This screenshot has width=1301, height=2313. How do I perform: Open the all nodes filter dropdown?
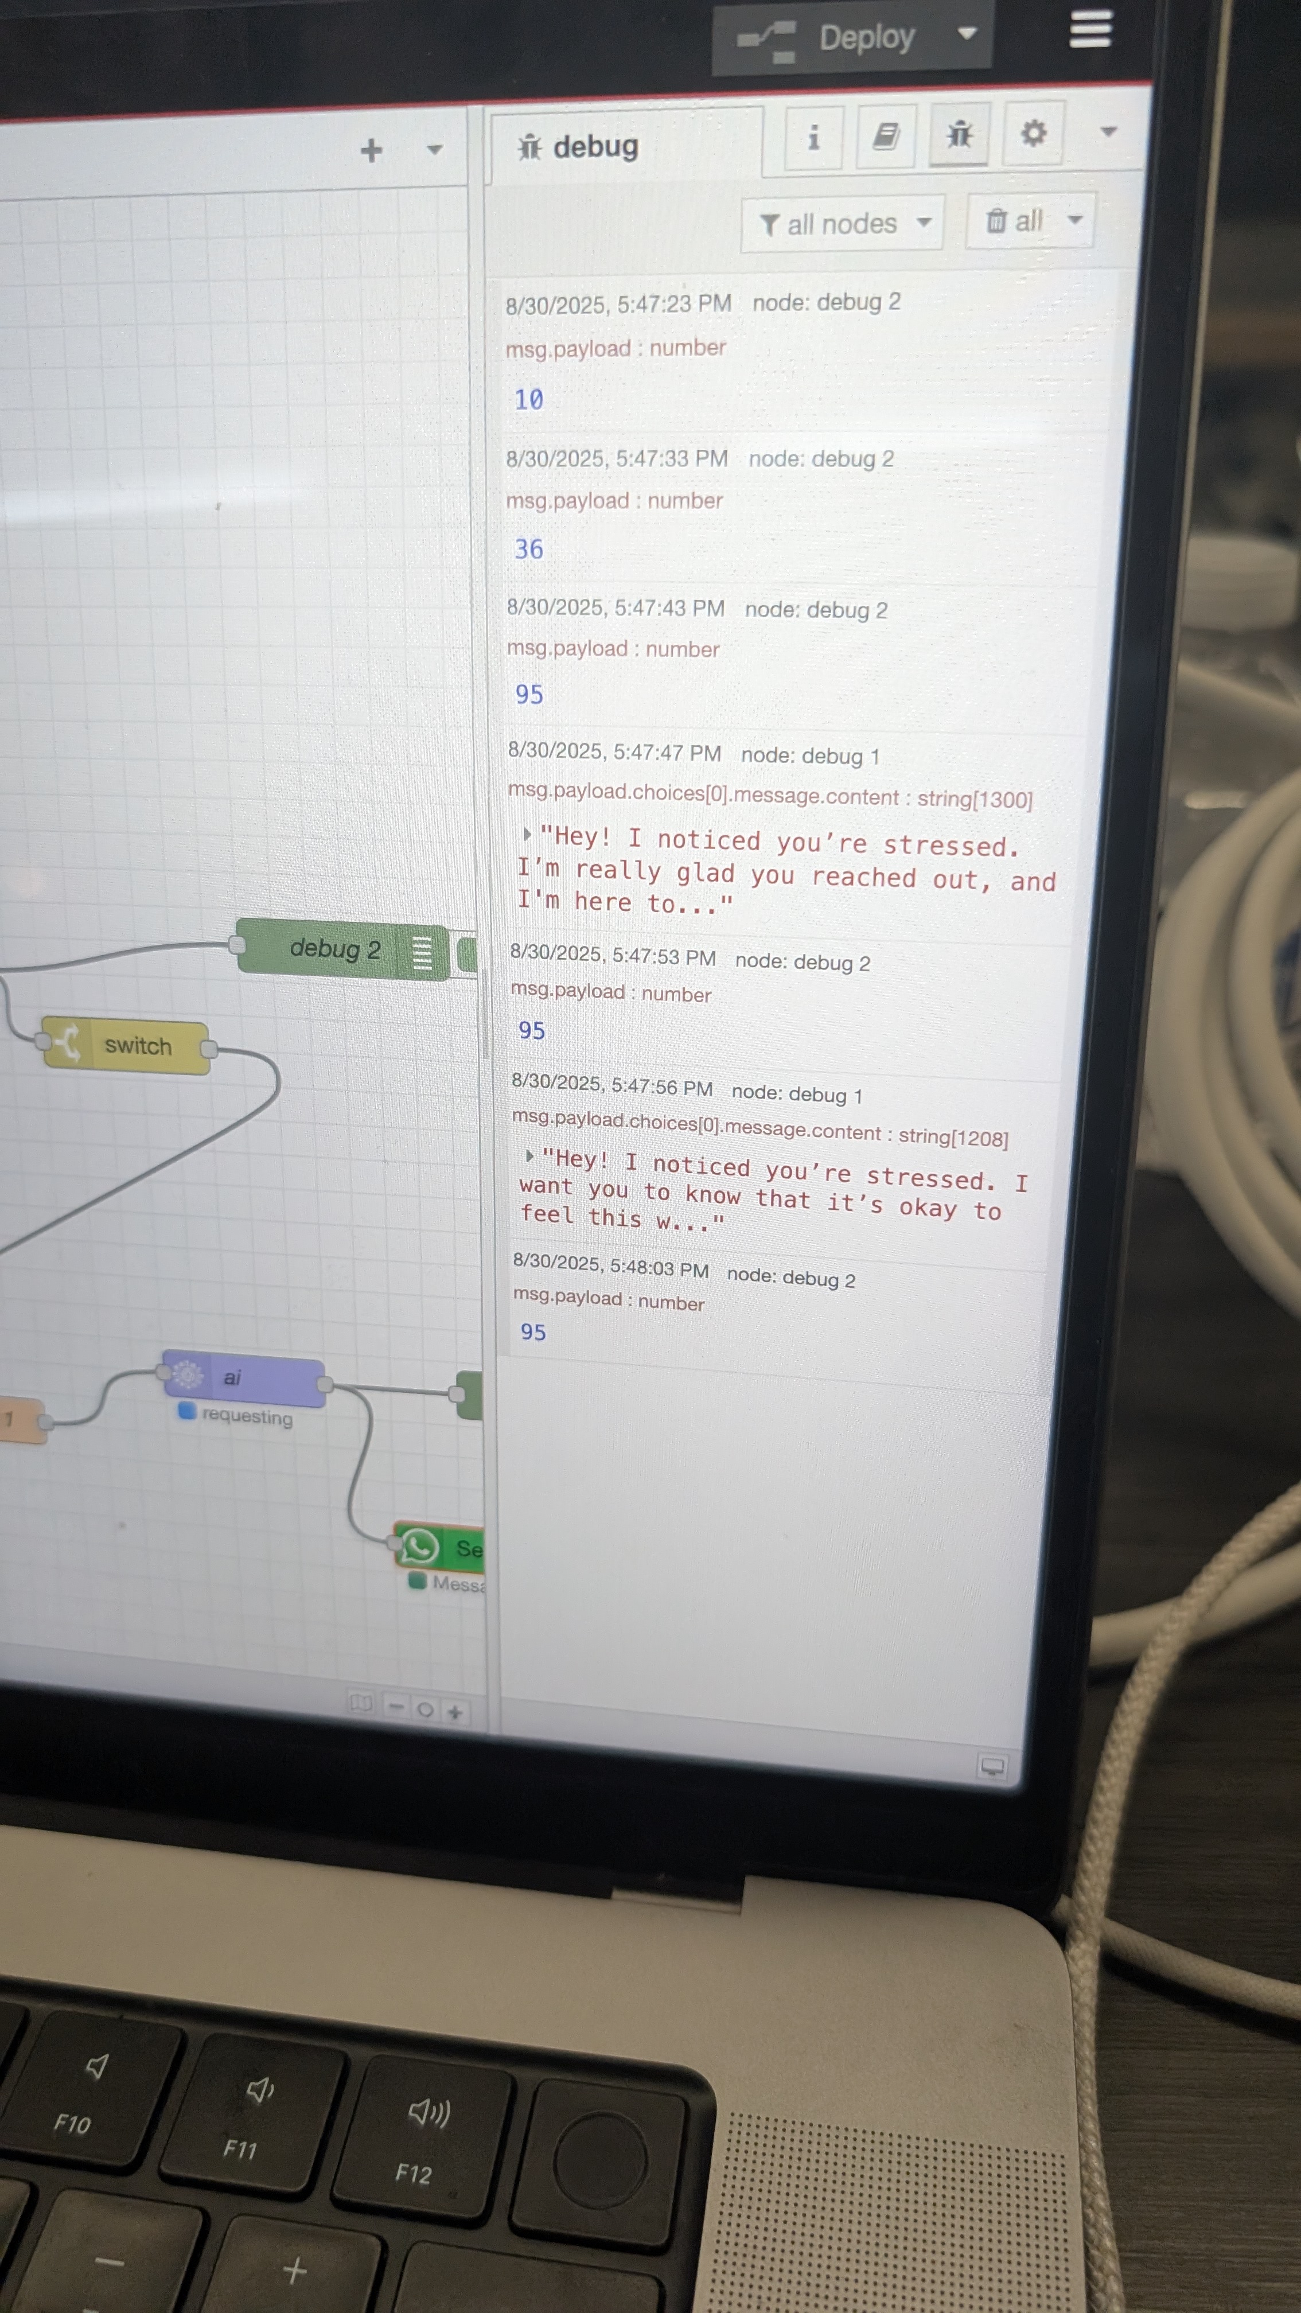coord(842,224)
